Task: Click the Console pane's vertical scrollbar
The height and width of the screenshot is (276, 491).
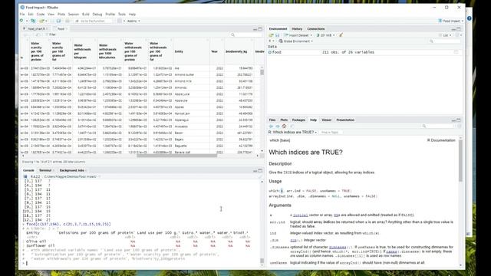Action: tap(262, 261)
